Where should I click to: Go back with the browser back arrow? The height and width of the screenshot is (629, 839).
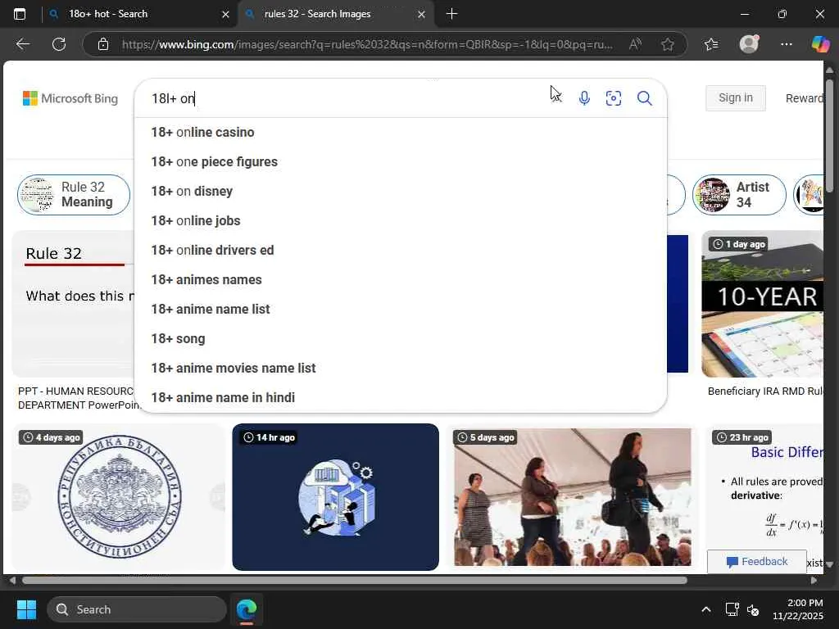(x=23, y=44)
